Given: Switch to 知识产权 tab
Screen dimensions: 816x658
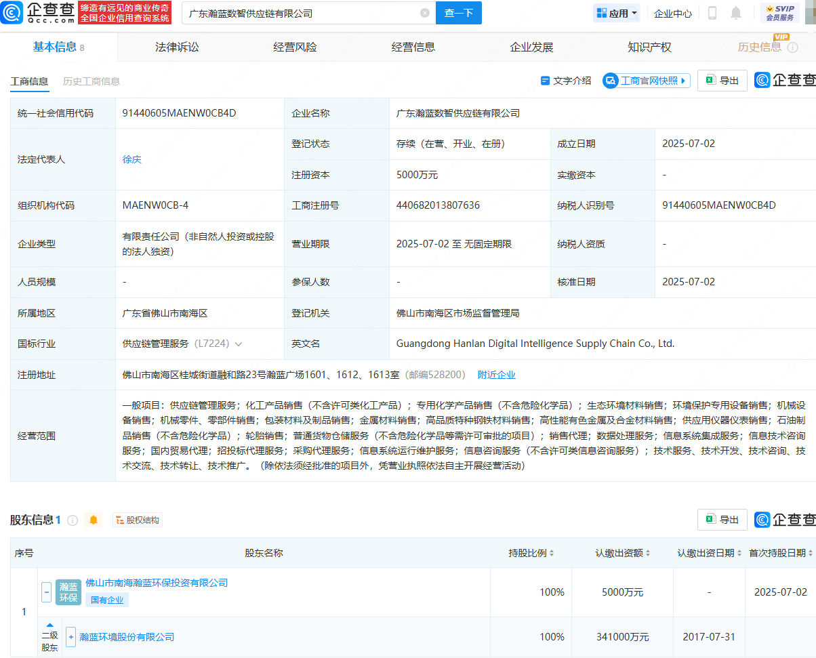Looking at the screenshot, I should (x=649, y=47).
